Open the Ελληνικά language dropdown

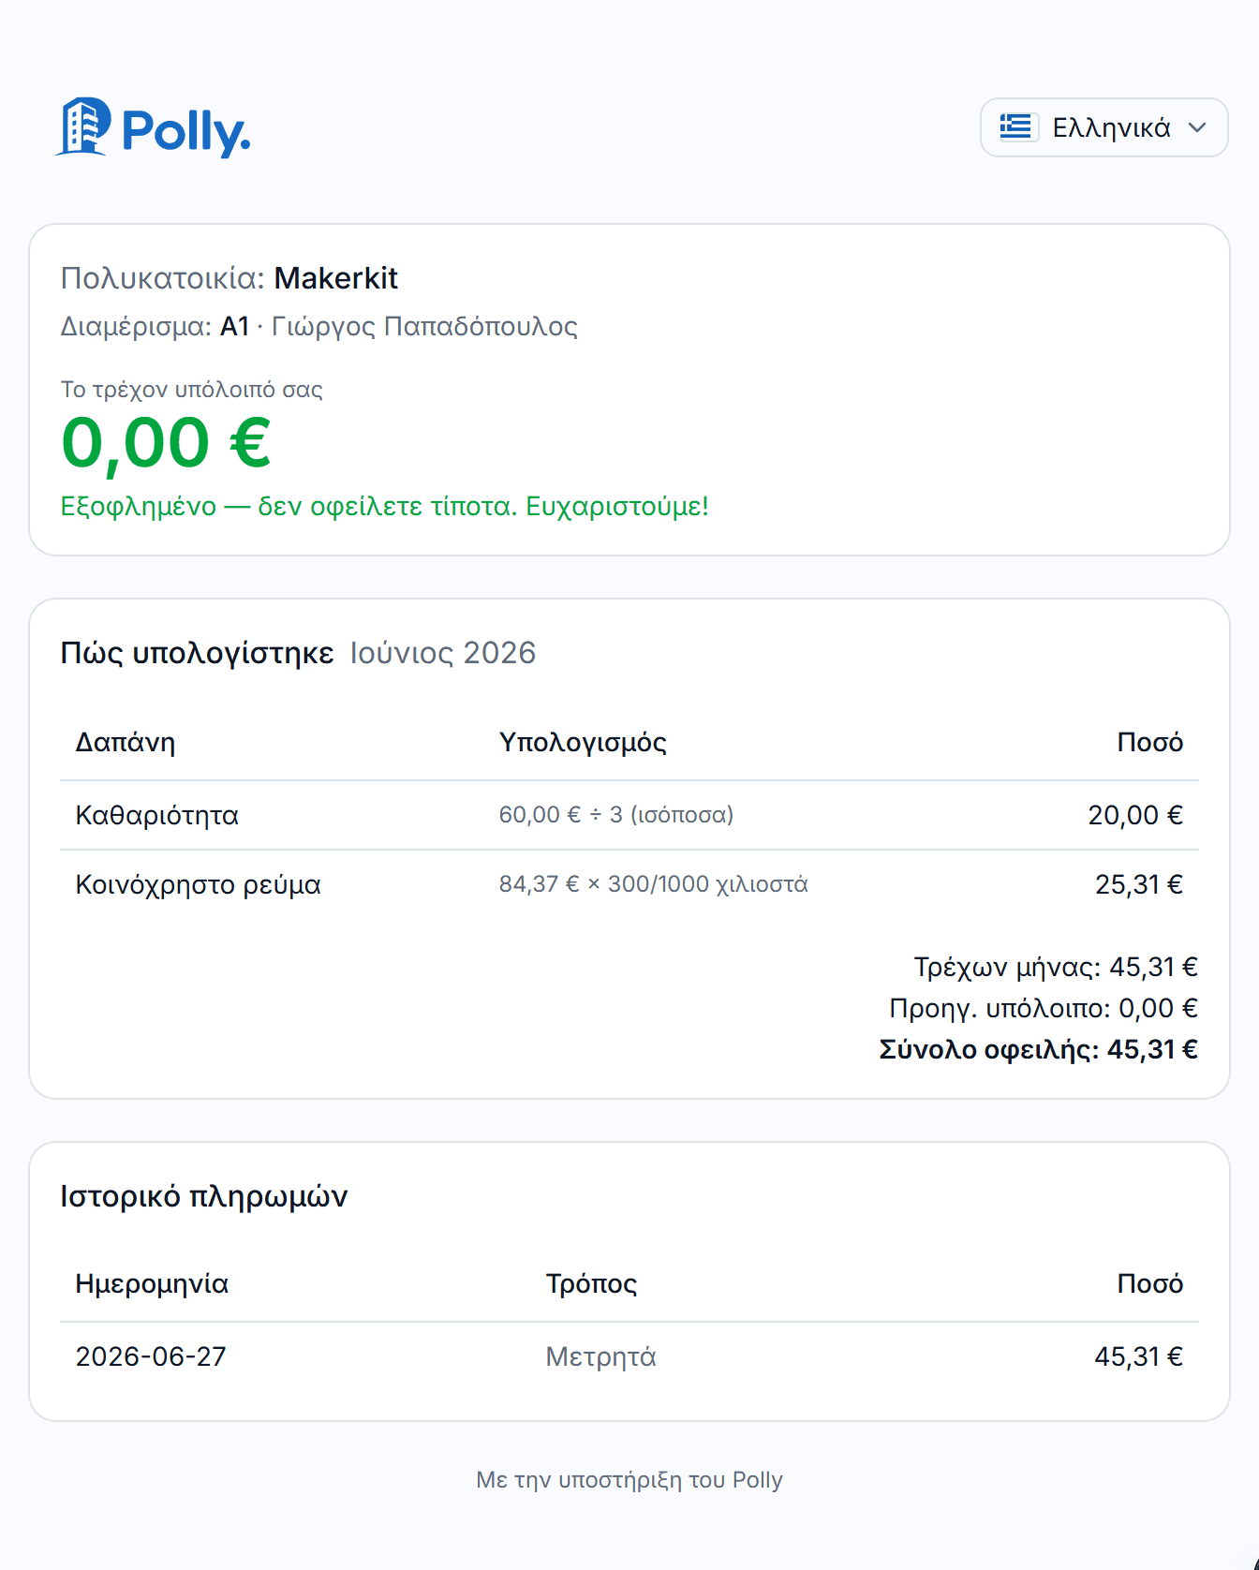tap(1103, 127)
